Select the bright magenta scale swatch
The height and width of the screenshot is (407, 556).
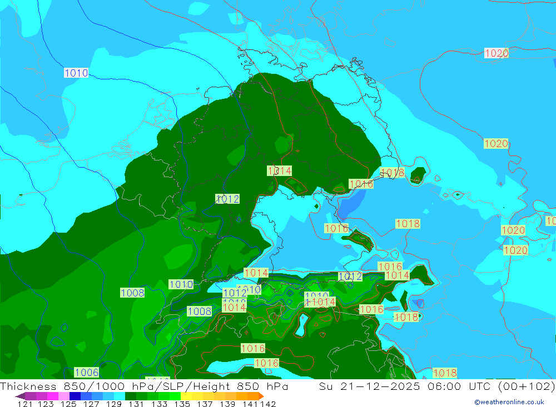point(53,396)
